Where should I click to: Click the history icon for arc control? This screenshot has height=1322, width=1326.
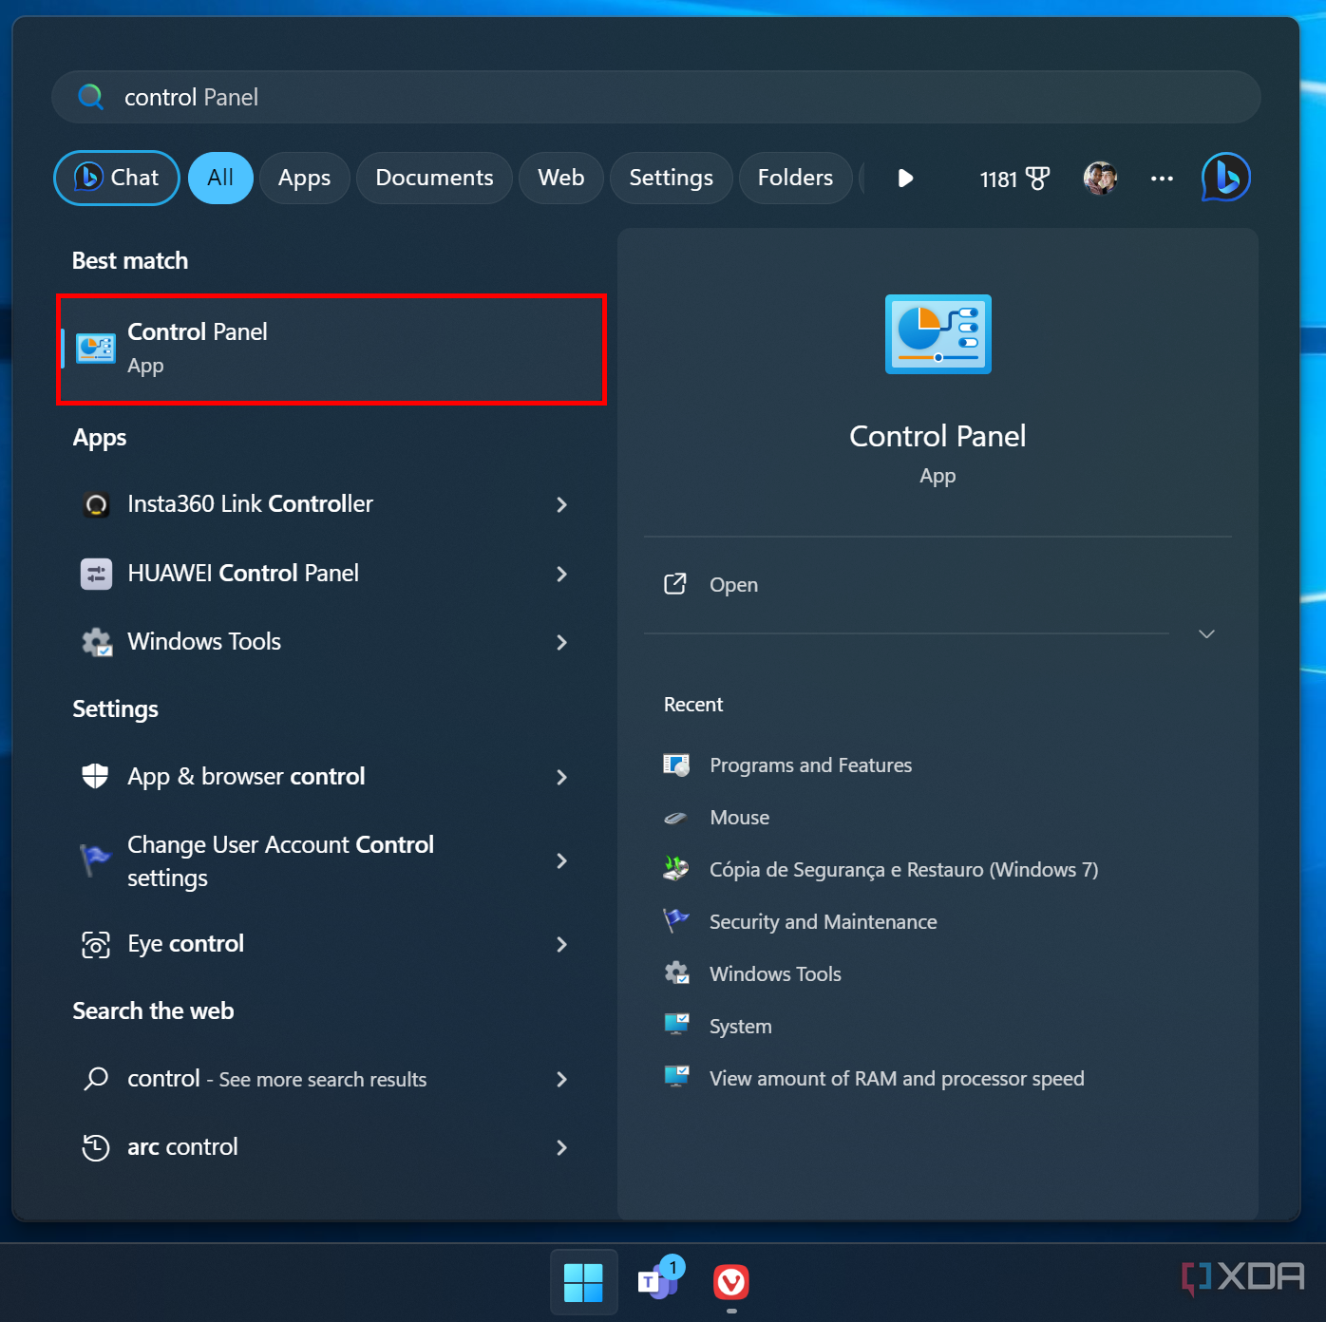click(96, 1147)
